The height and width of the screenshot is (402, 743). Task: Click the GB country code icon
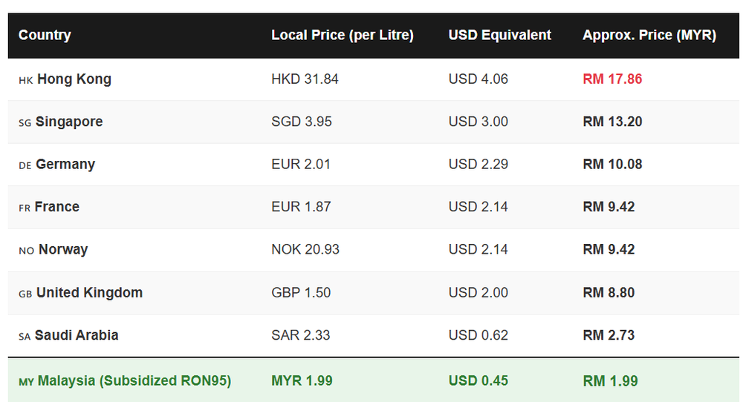click(x=25, y=294)
